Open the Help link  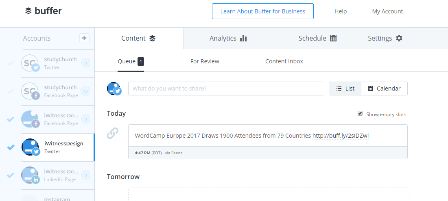click(x=341, y=11)
